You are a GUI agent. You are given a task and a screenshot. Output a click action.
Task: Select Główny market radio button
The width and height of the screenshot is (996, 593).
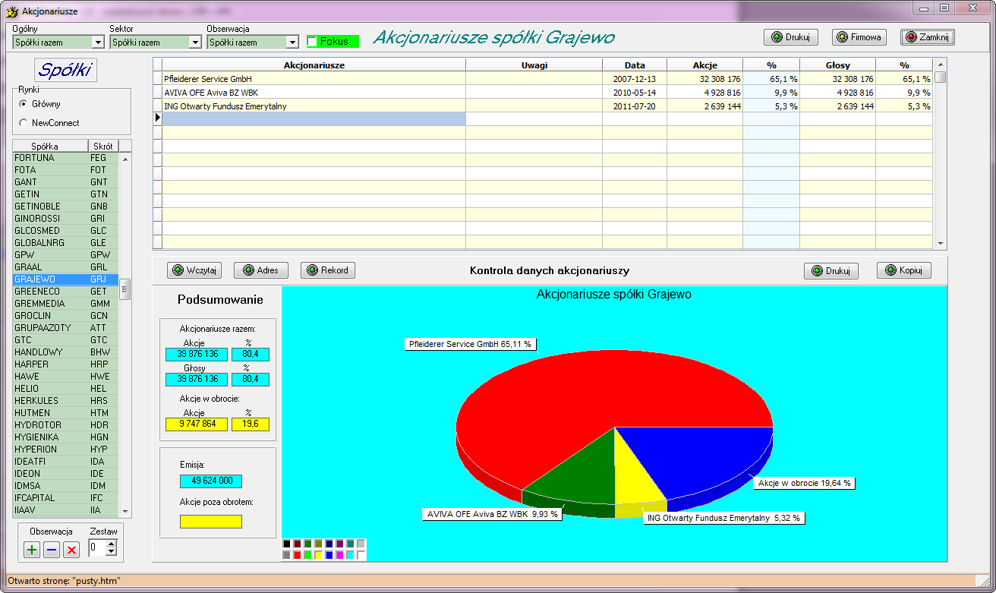[x=24, y=104]
